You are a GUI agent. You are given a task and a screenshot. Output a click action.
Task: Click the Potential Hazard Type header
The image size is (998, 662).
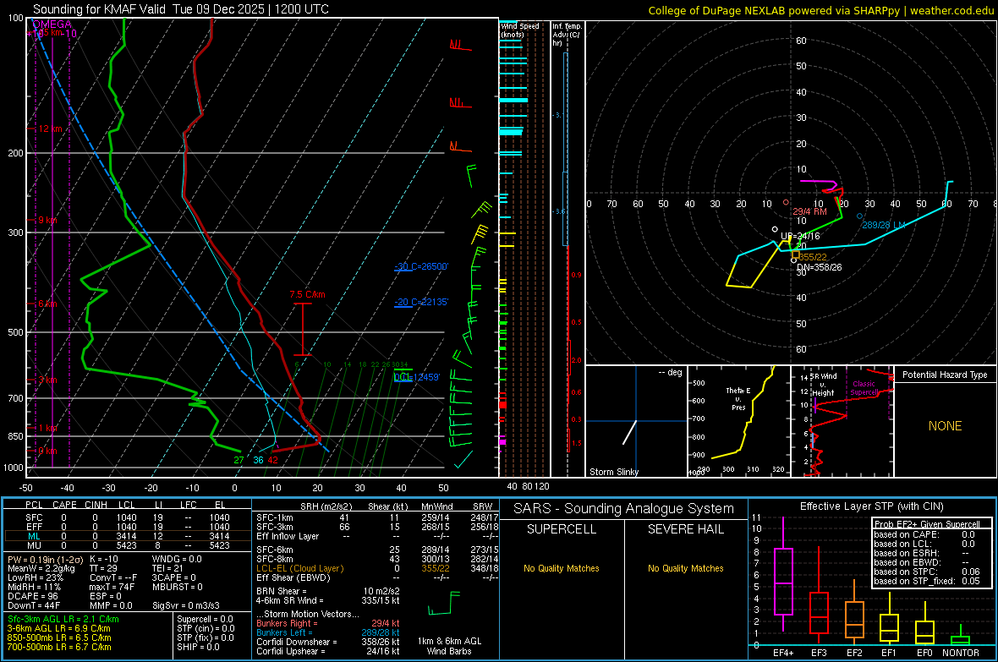[x=945, y=375]
